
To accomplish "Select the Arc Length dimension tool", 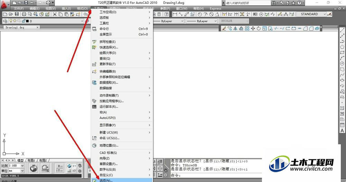I will click(187, 14).
